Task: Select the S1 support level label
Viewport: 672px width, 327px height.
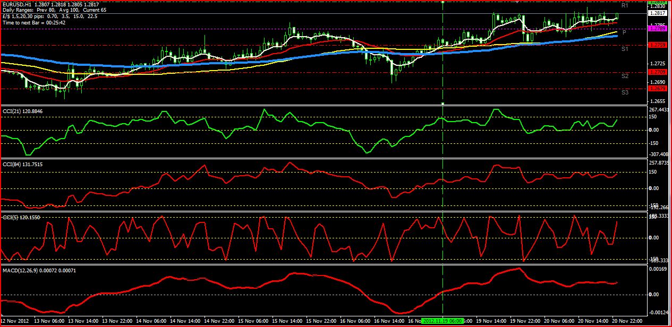Action: pyautogui.click(x=625, y=49)
